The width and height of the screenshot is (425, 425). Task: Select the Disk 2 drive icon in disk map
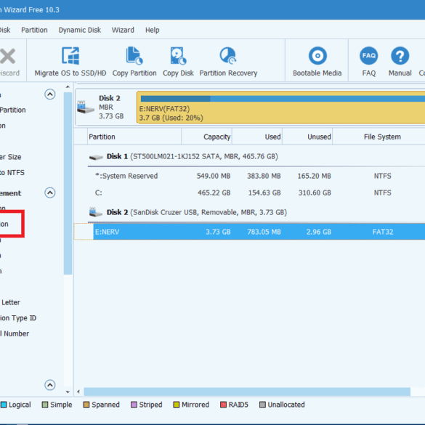click(x=86, y=108)
